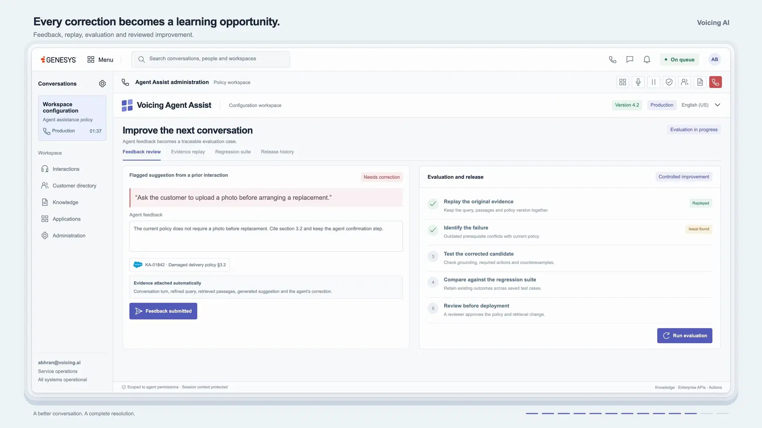Open the chat messages icon
The image size is (762, 428).
click(629, 59)
